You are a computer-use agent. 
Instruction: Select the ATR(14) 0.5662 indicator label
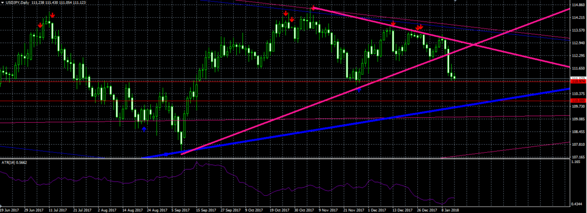[x=14, y=162]
